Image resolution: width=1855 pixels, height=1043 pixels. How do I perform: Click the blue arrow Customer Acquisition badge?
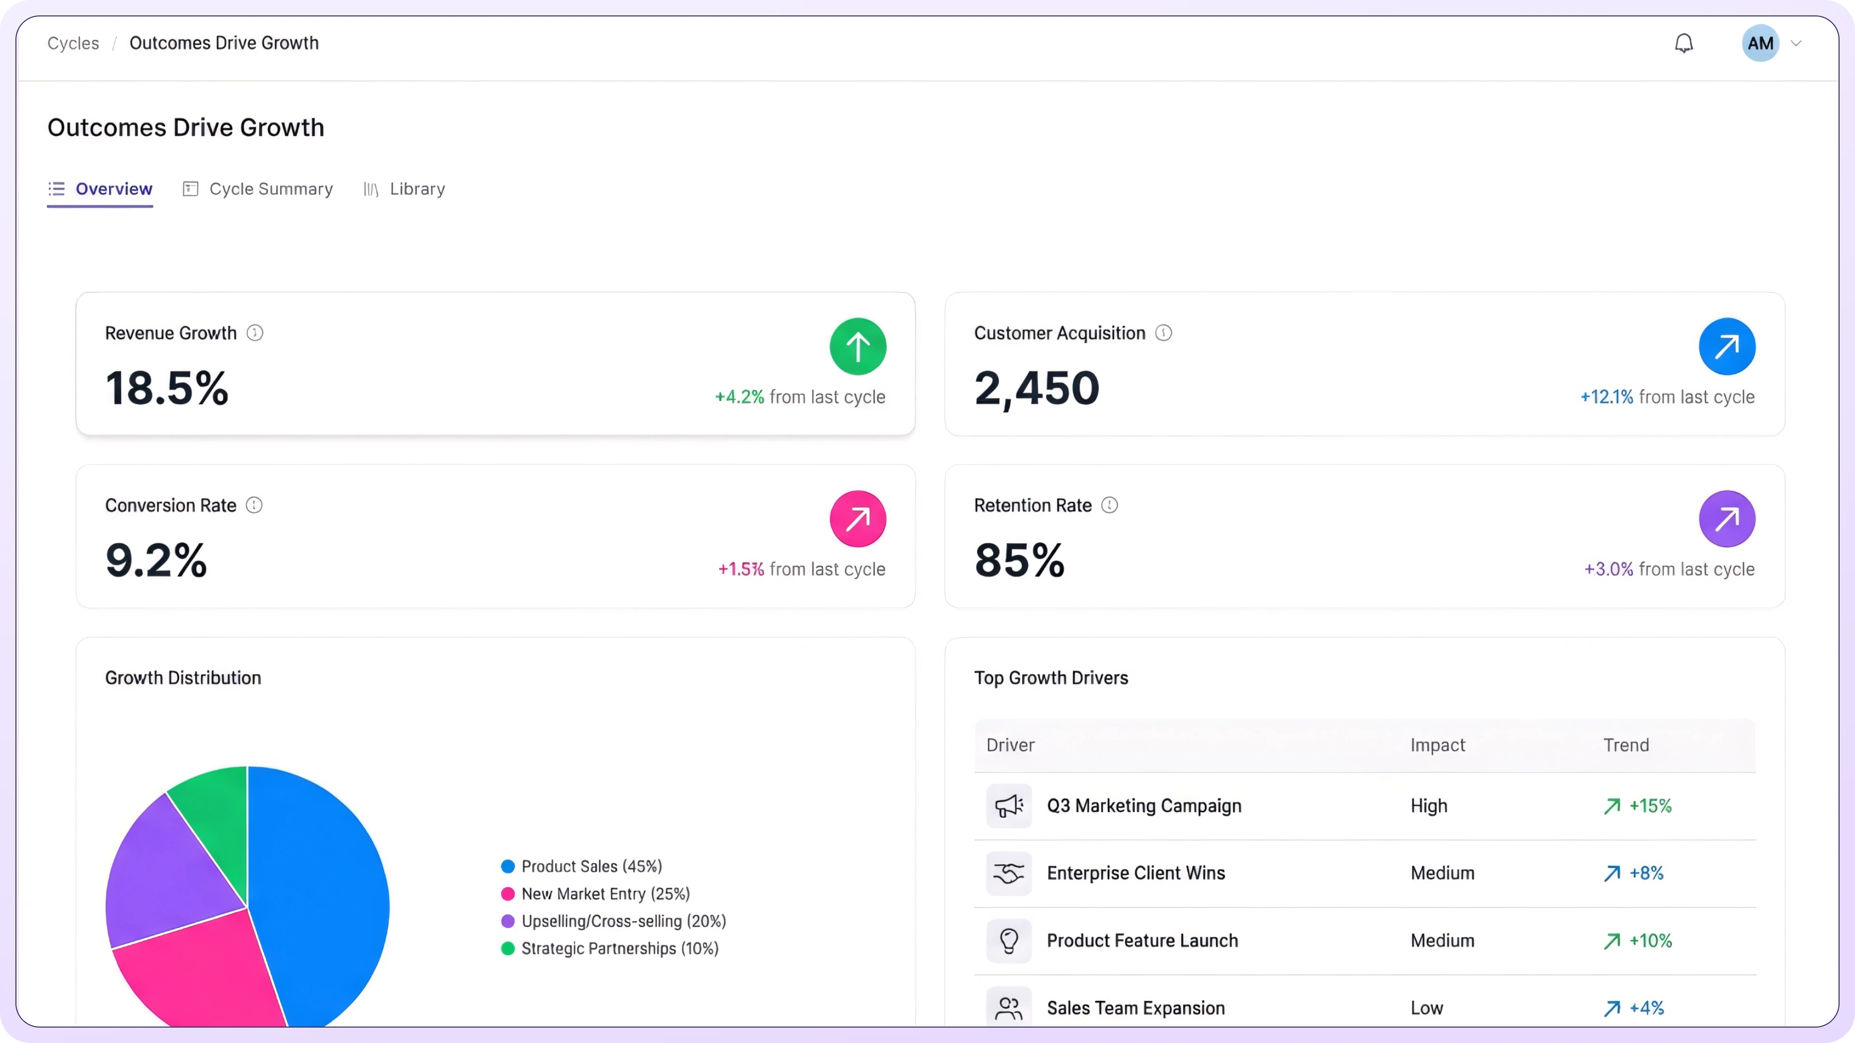click(1727, 346)
